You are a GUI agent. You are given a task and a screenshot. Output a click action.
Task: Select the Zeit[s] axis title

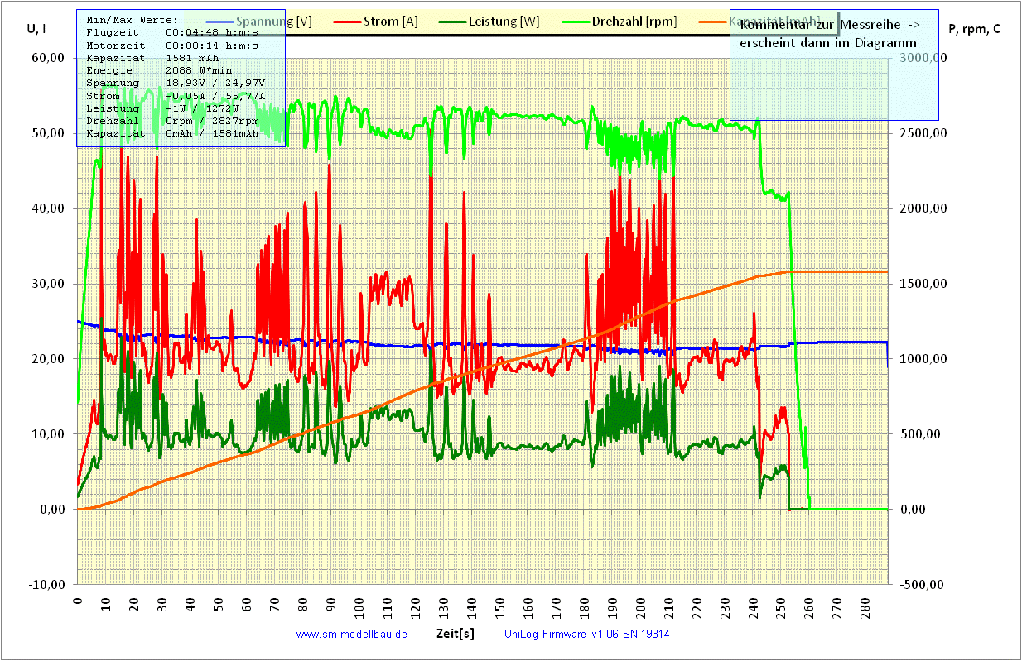tap(456, 634)
